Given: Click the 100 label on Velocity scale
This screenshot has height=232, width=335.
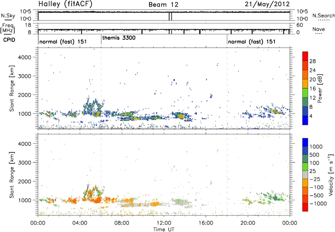Looking at the screenshot, I should click(x=314, y=163).
